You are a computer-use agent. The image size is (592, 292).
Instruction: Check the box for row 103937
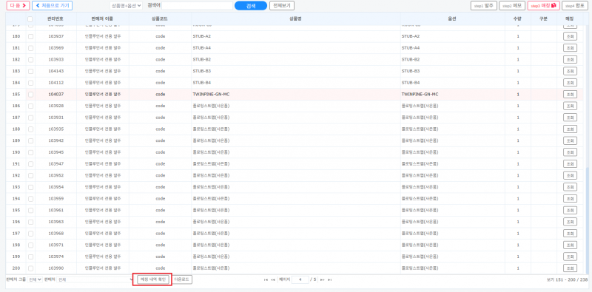30,37
